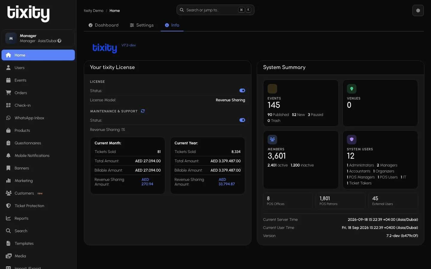431x269 pixels.
Task: Open the Check-in QR icon
Action: click(8, 105)
